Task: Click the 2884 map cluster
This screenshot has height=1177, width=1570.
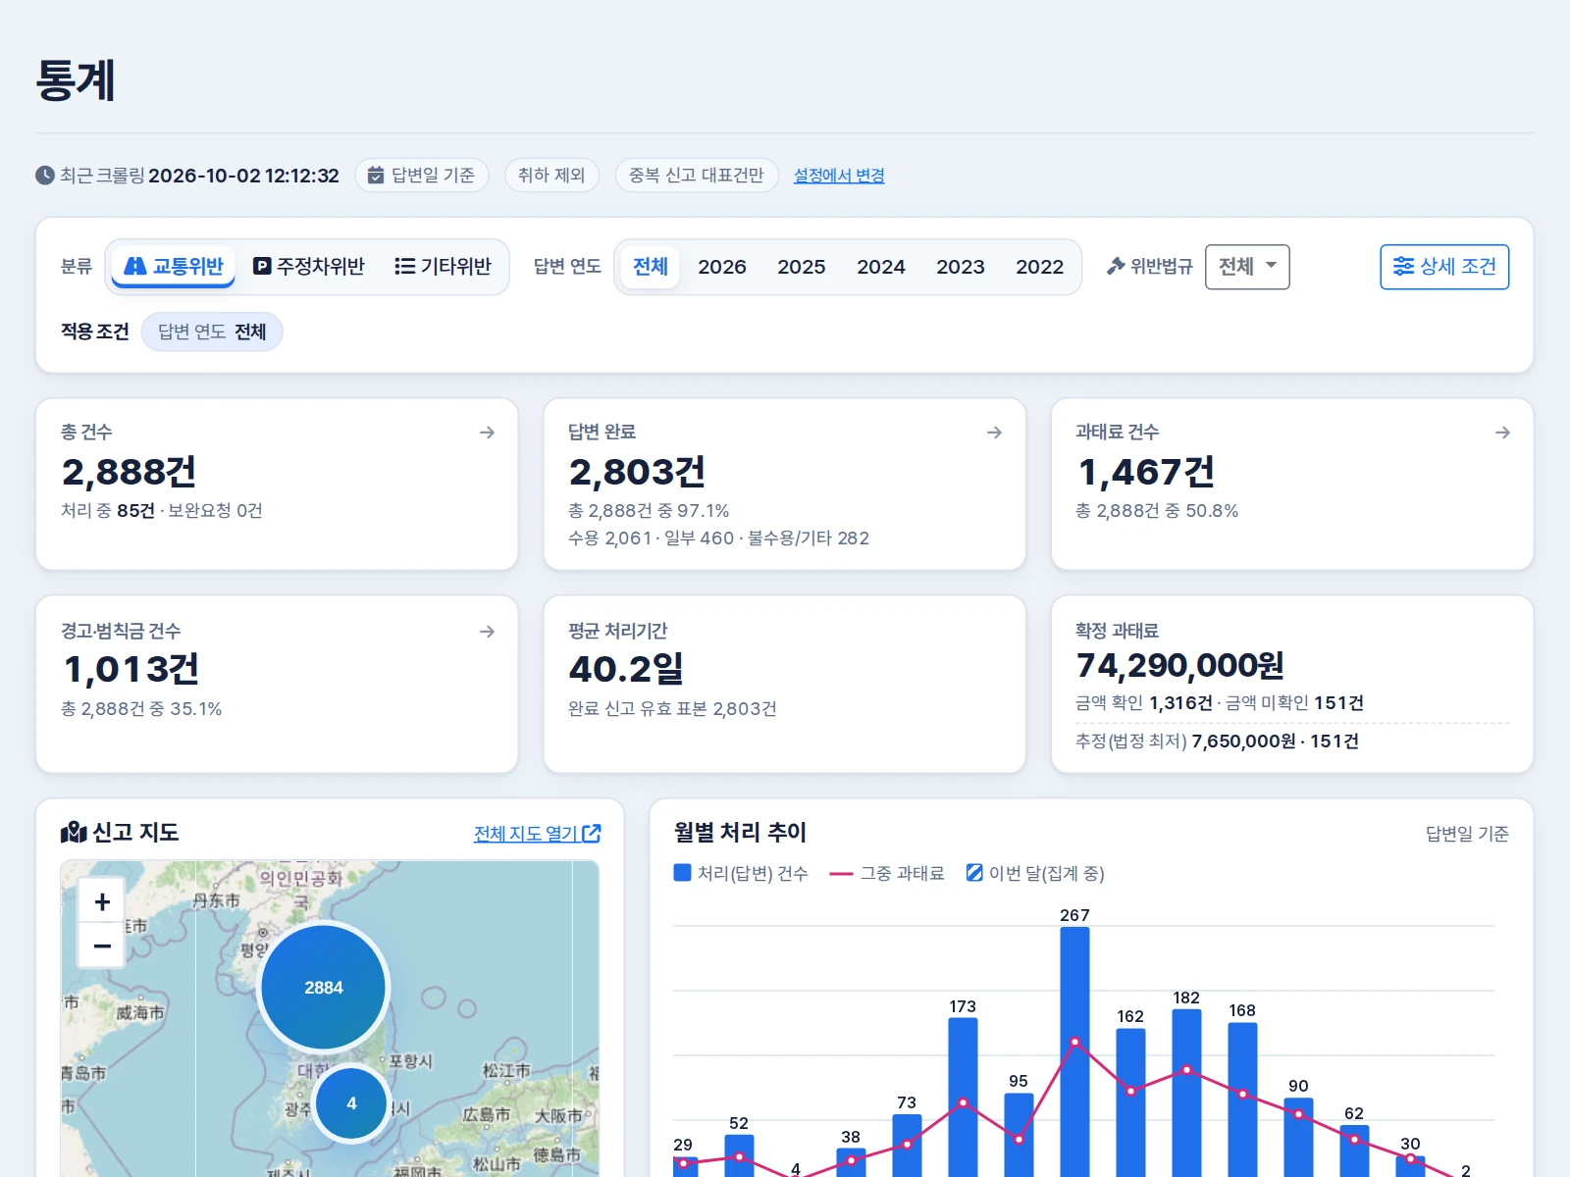Action: (324, 988)
